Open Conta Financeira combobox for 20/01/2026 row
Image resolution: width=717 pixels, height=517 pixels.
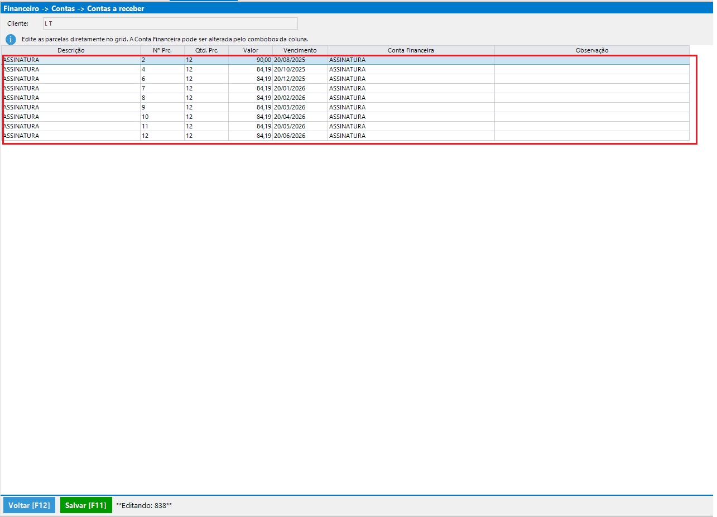[x=411, y=88]
